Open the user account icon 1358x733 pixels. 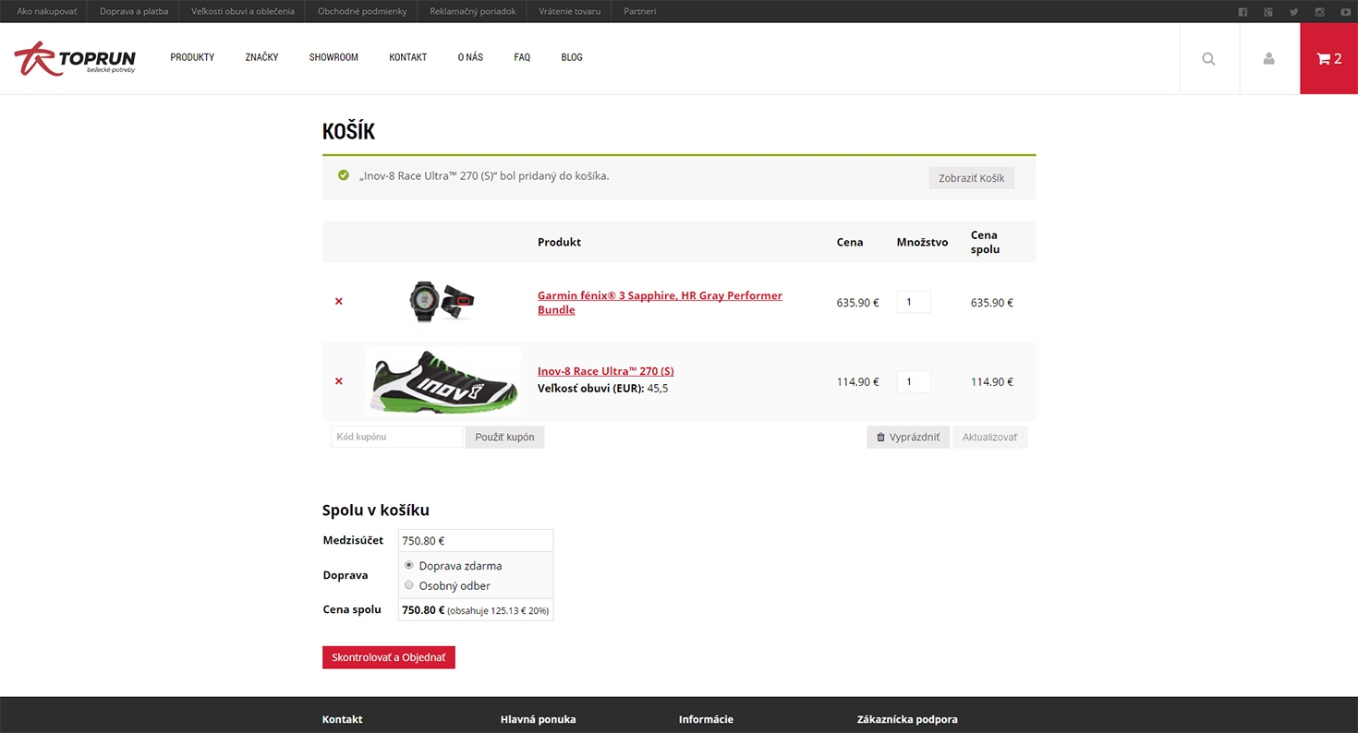coord(1269,58)
